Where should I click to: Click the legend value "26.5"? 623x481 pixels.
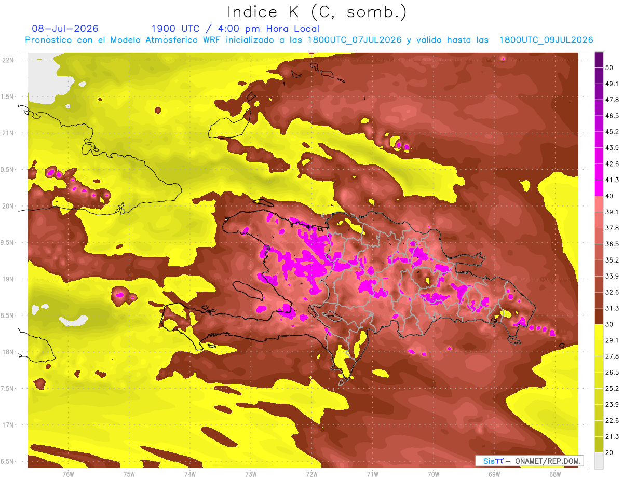612,372
